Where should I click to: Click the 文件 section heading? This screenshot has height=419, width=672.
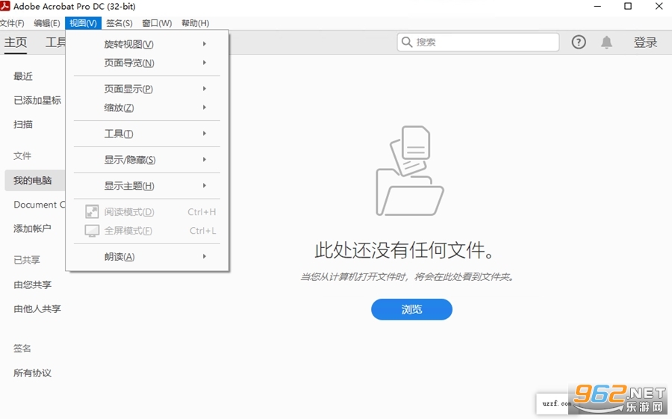coord(22,155)
